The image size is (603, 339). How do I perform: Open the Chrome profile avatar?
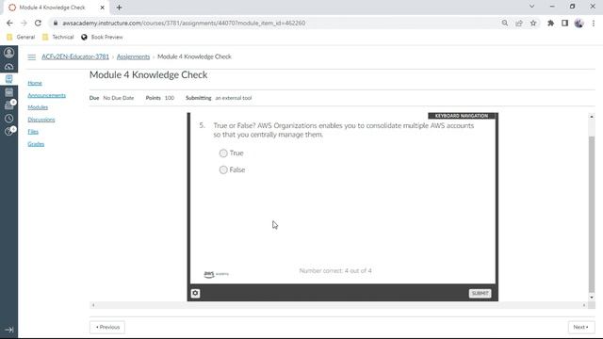click(579, 23)
